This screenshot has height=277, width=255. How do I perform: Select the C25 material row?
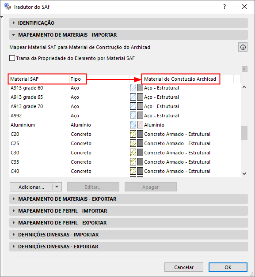125,143
